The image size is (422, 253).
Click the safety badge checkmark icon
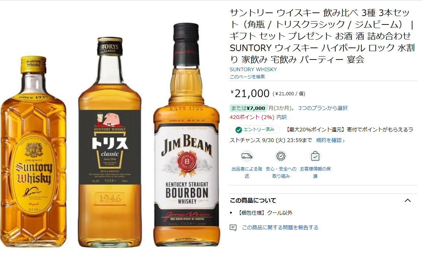(281, 156)
